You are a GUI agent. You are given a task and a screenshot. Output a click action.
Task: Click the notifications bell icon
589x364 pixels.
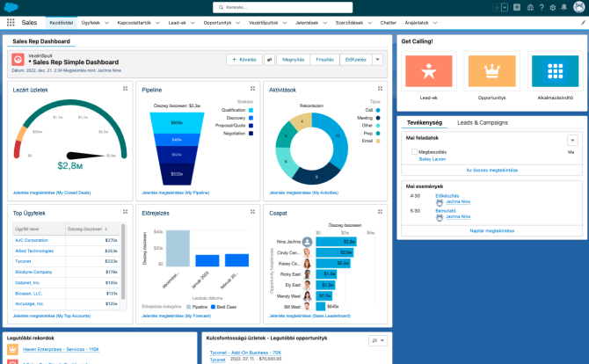tap(564, 7)
